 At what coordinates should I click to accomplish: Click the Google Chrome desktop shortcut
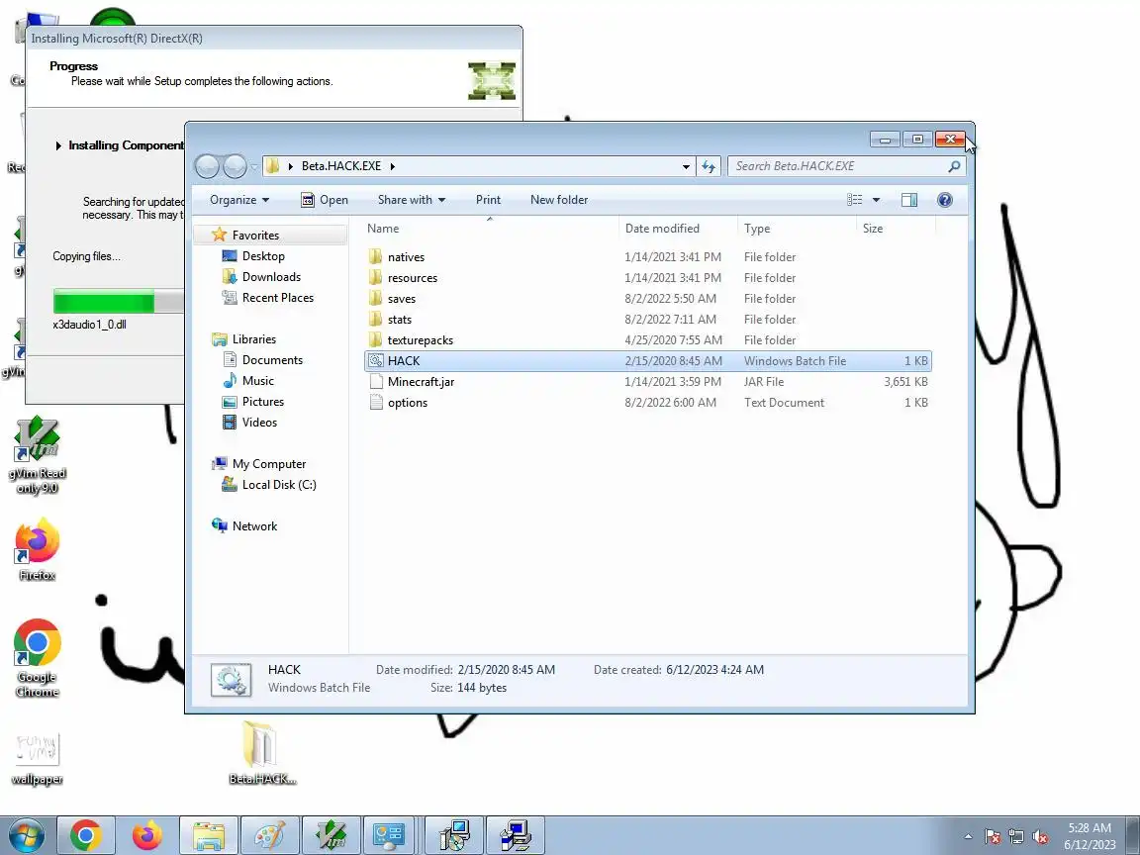pos(37,658)
